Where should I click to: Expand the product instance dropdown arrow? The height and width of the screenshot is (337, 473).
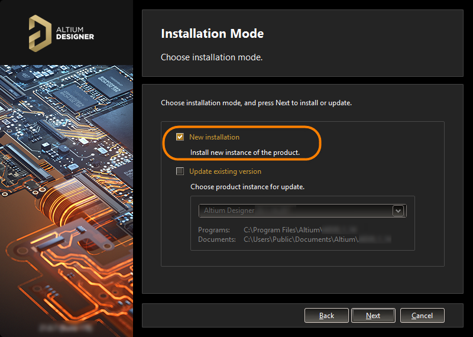(x=398, y=210)
